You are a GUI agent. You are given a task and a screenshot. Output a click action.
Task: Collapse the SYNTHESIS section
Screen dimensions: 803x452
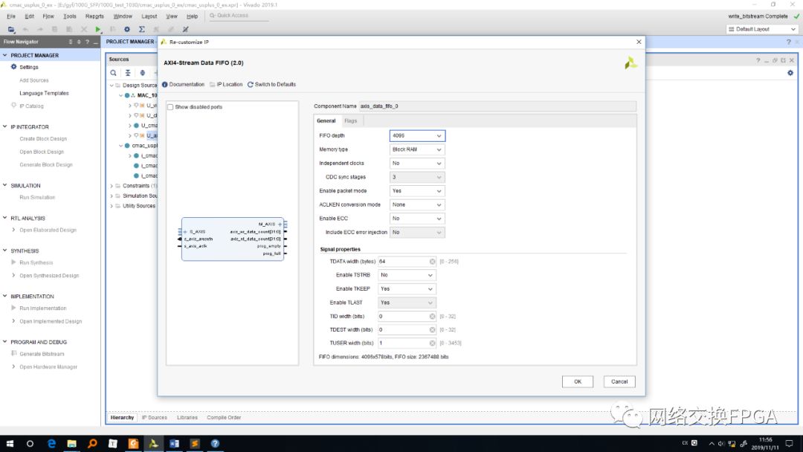pyautogui.click(x=5, y=251)
